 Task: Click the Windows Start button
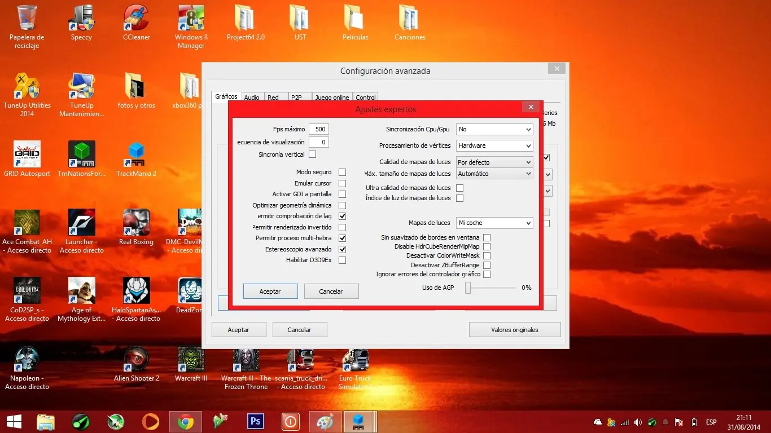click(14, 421)
